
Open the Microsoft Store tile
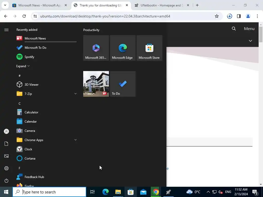click(x=149, y=48)
